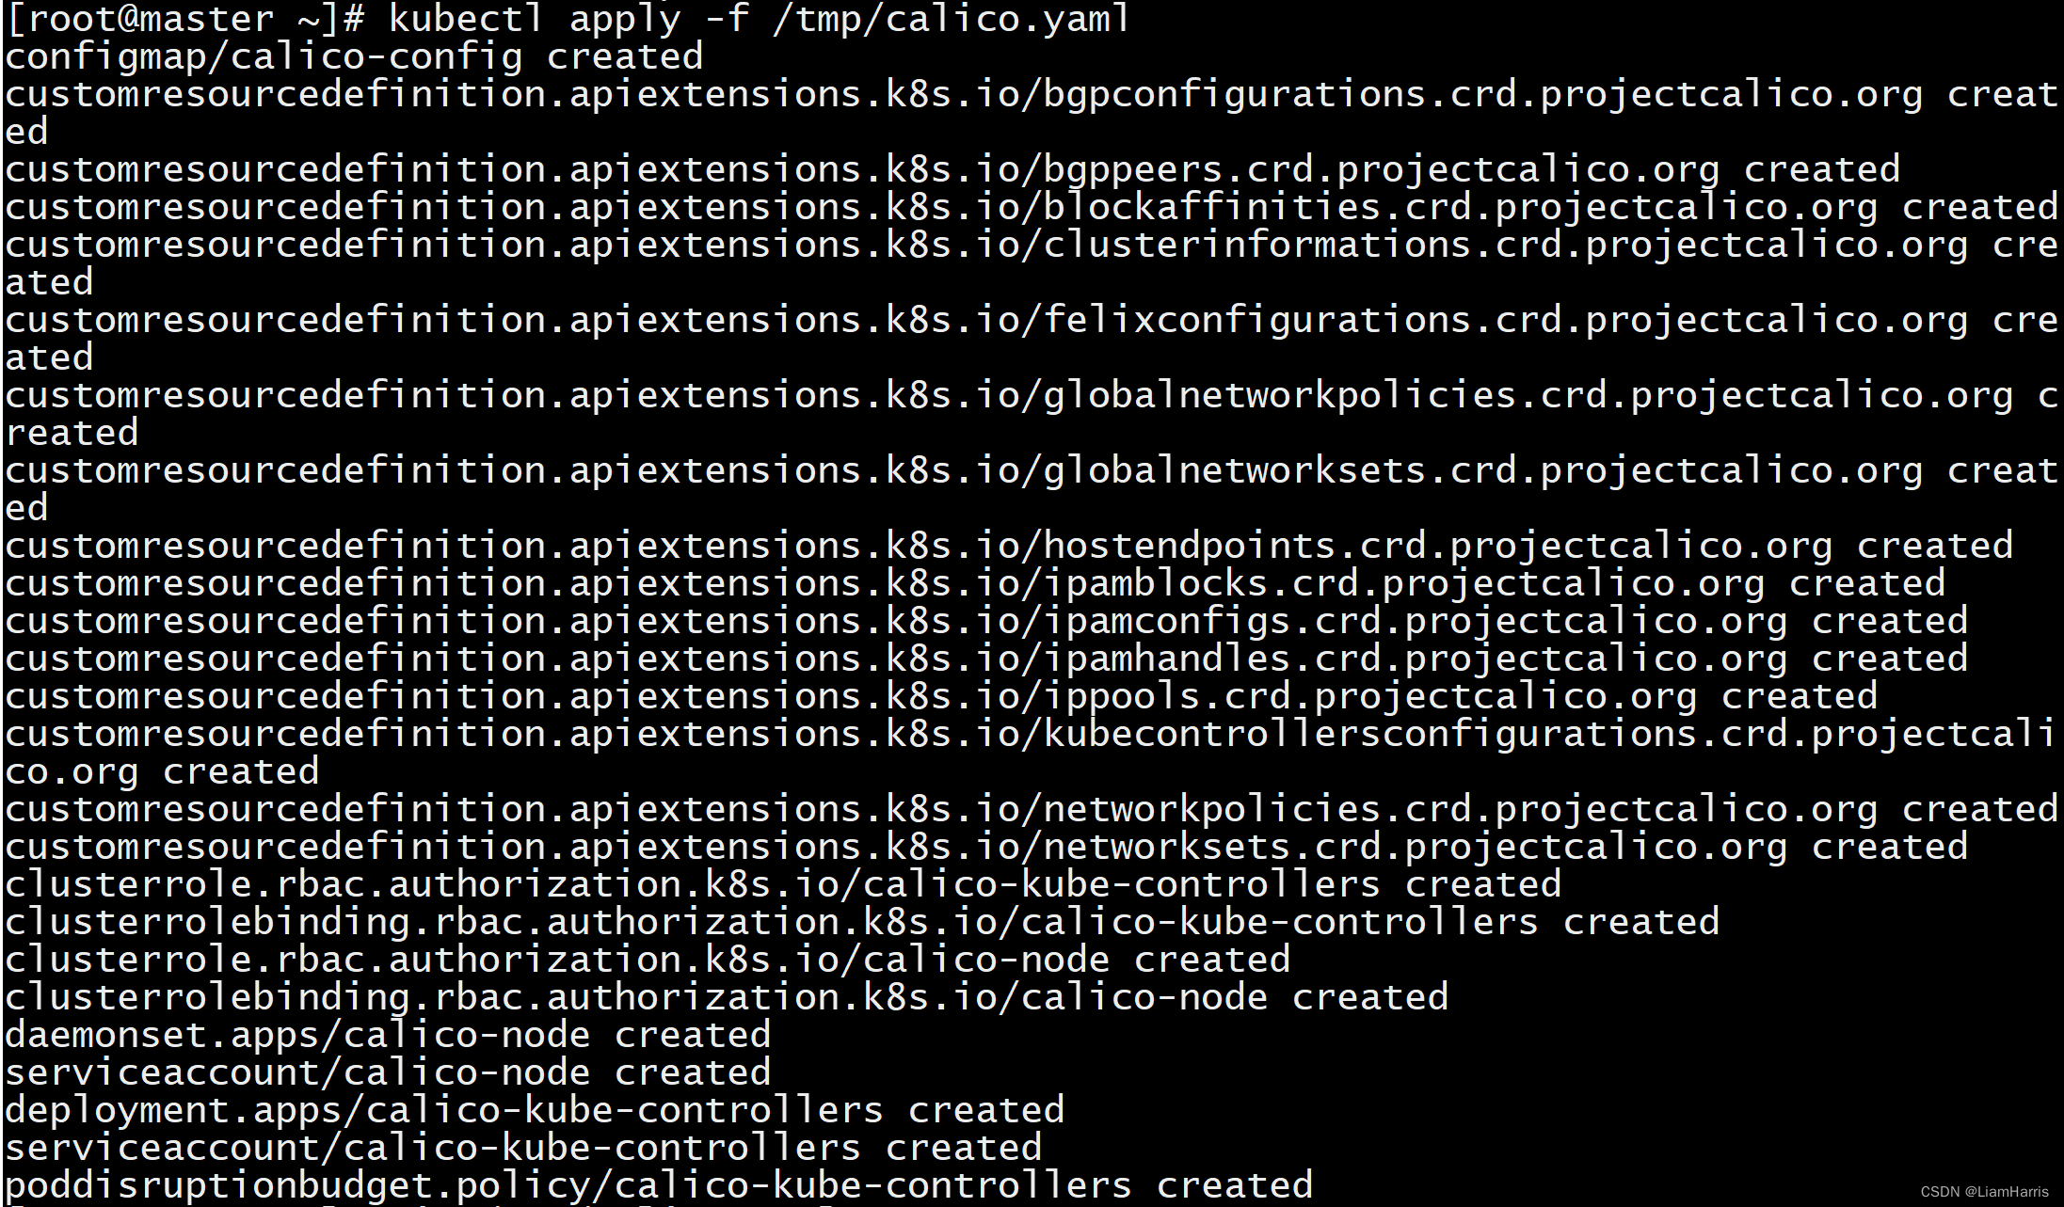This screenshot has height=1207, width=2064.
Task: Click the daemonset.apps/calico-node created line
Action: tap(386, 1035)
